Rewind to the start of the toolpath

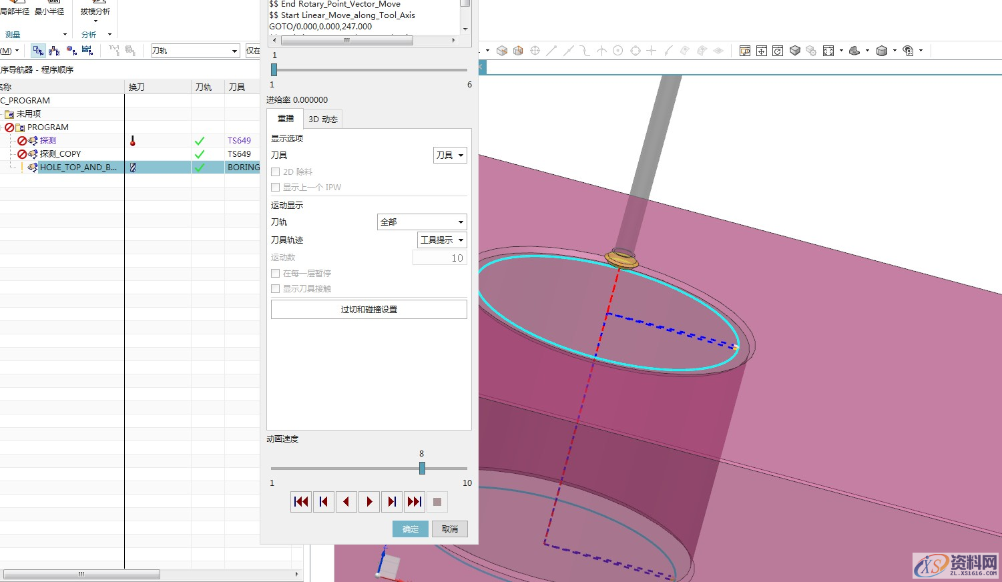click(x=301, y=502)
